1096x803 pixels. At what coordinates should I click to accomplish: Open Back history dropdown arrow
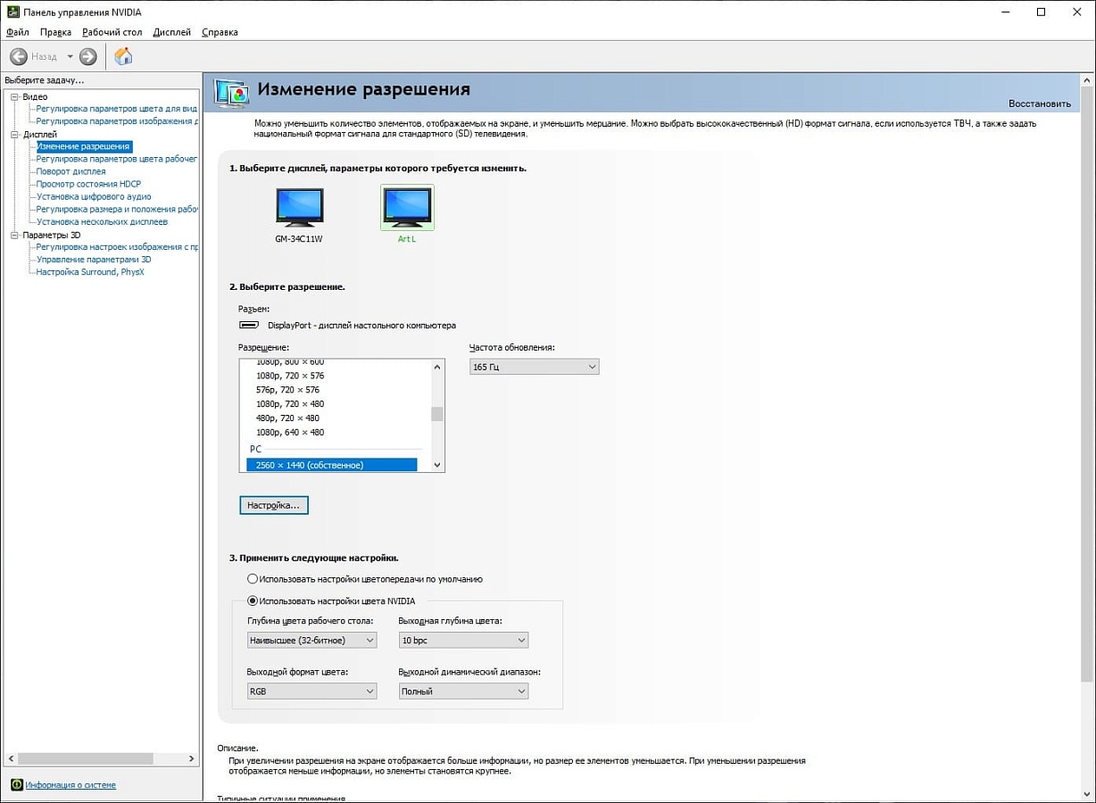[x=70, y=56]
